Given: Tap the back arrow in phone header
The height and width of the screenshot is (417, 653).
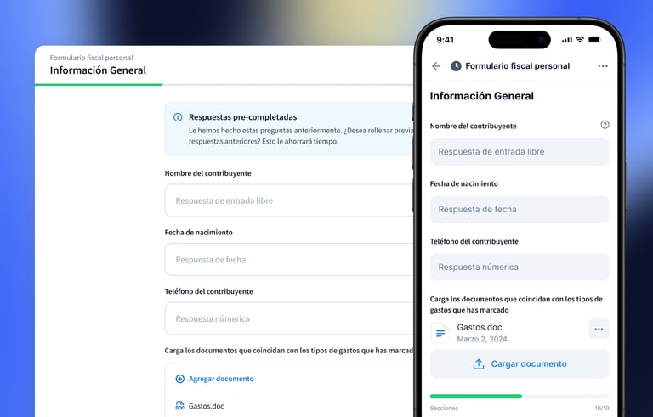Looking at the screenshot, I should (436, 66).
